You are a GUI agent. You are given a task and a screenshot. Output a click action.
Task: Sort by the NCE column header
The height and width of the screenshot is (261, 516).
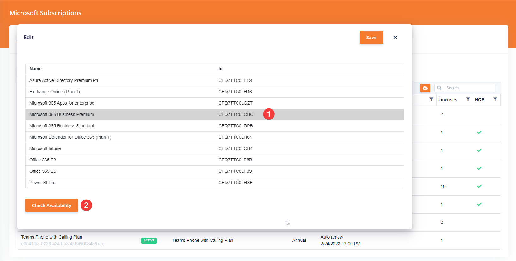click(x=479, y=100)
